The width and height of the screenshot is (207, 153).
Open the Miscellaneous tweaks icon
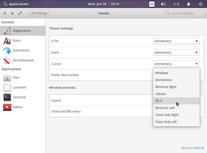(7, 60)
